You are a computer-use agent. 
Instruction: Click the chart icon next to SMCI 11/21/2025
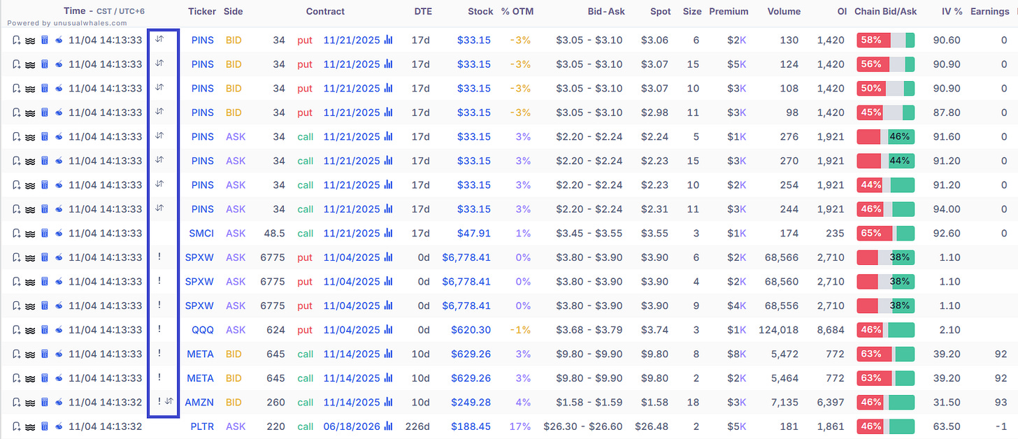pyautogui.click(x=388, y=233)
